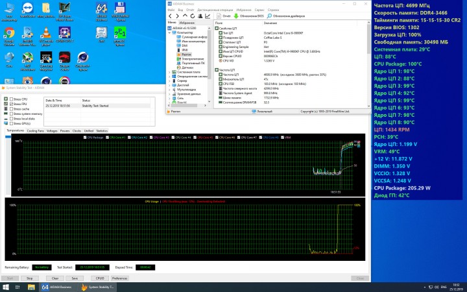The width and height of the screenshot is (467, 292).
Task: Toggle the CPU Core #4 graph checkbox
Action: (x=173, y=138)
